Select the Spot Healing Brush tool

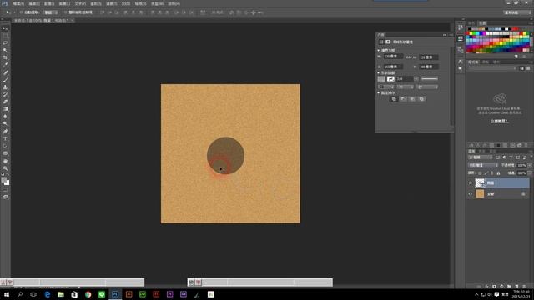(5, 72)
